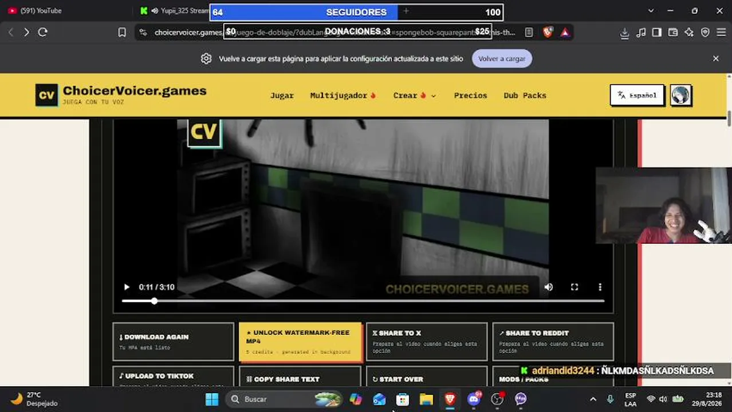732x412 pixels.
Task: Open the 27°C Despejado weather widget
Action: click(x=36, y=399)
